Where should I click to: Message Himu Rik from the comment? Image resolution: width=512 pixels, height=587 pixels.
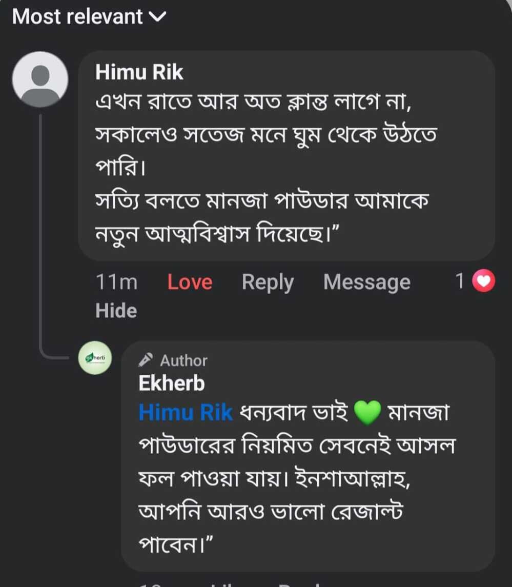tap(367, 282)
